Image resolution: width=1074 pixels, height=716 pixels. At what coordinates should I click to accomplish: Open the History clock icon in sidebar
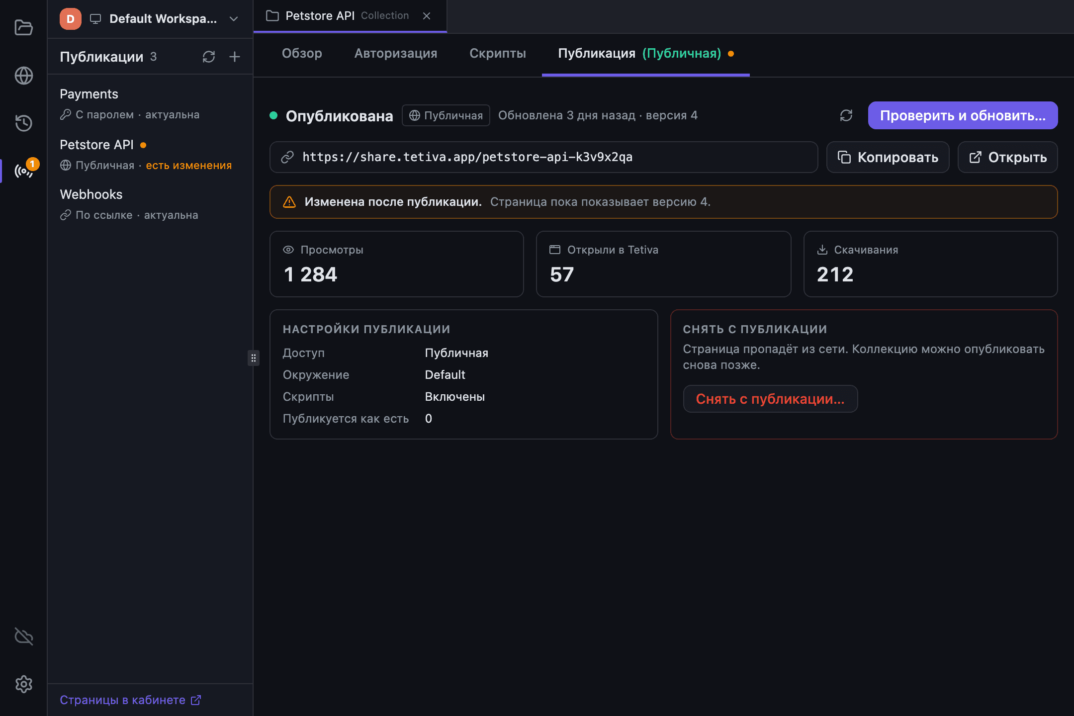coord(23,123)
